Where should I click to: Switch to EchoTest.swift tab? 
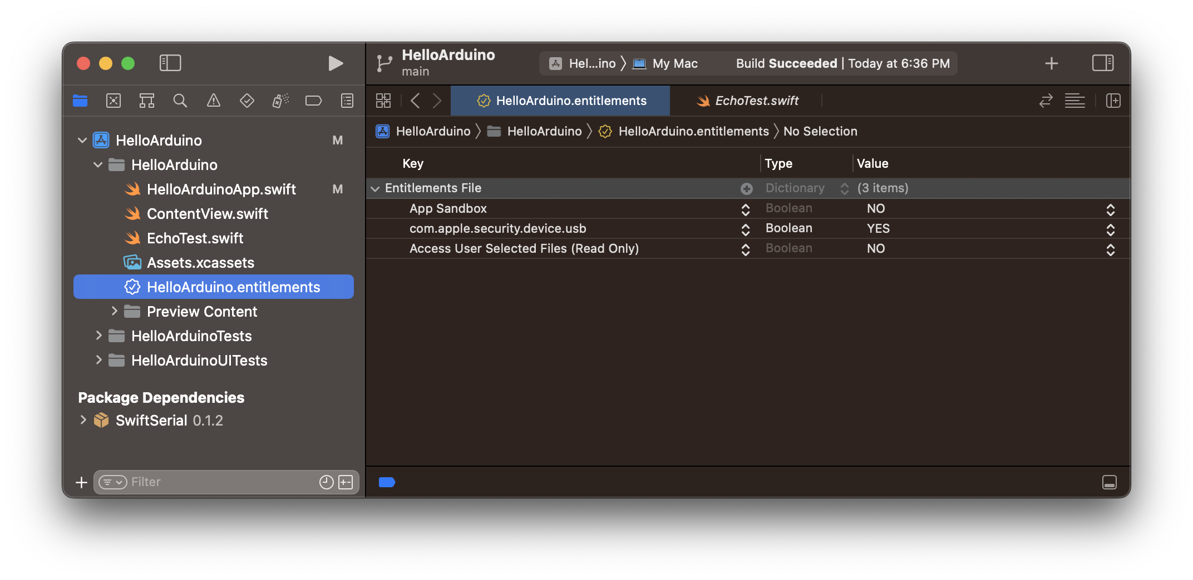747,101
